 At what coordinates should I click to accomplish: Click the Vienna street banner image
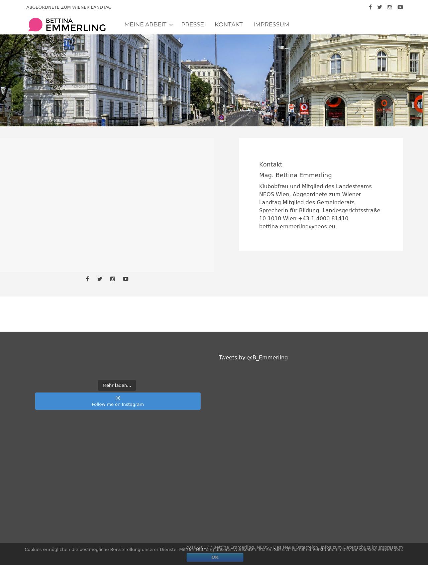pos(214,80)
